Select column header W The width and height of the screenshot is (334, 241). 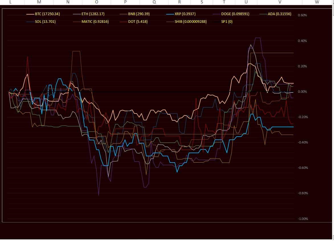[317, 2]
